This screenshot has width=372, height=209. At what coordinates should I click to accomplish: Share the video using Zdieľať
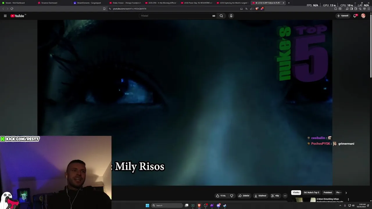pyautogui.click(x=244, y=196)
